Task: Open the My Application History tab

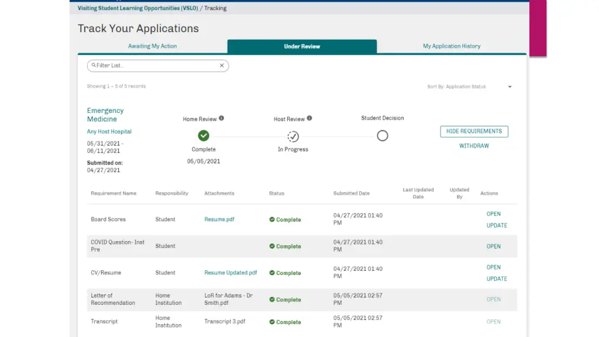Action: tap(452, 46)
